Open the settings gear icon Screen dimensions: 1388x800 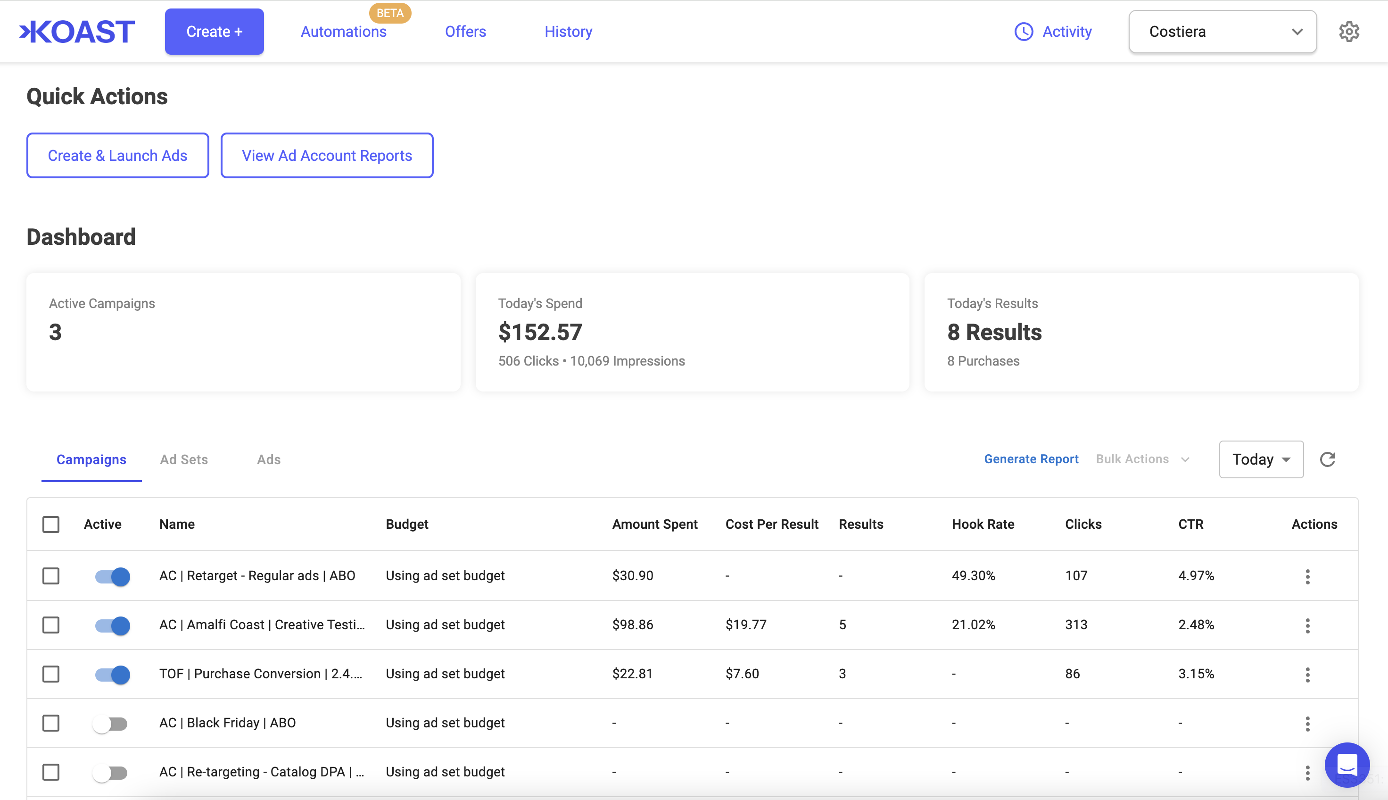pyautogui.click(x=1348, y=32)
